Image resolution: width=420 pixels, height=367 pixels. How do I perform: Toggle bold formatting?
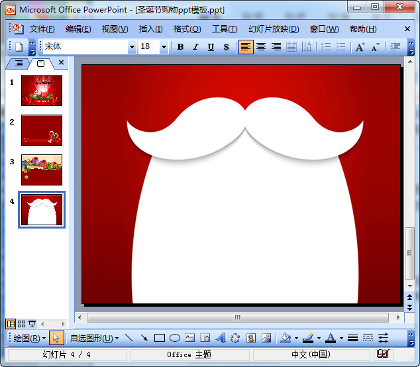(x=180, y=47)
